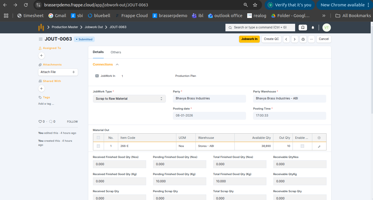
Task: Click the yellow Jobwork In button
Action: 249,39
